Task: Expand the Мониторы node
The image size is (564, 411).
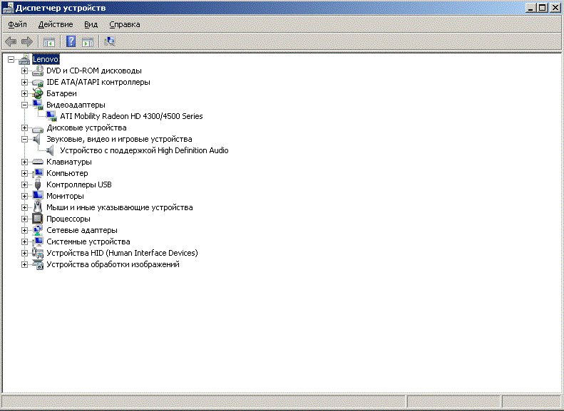Action: pos(24,196)
